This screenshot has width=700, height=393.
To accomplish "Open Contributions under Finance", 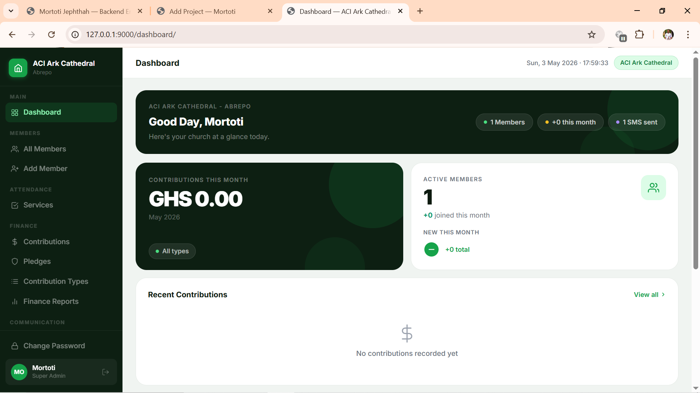I will 61,242.
